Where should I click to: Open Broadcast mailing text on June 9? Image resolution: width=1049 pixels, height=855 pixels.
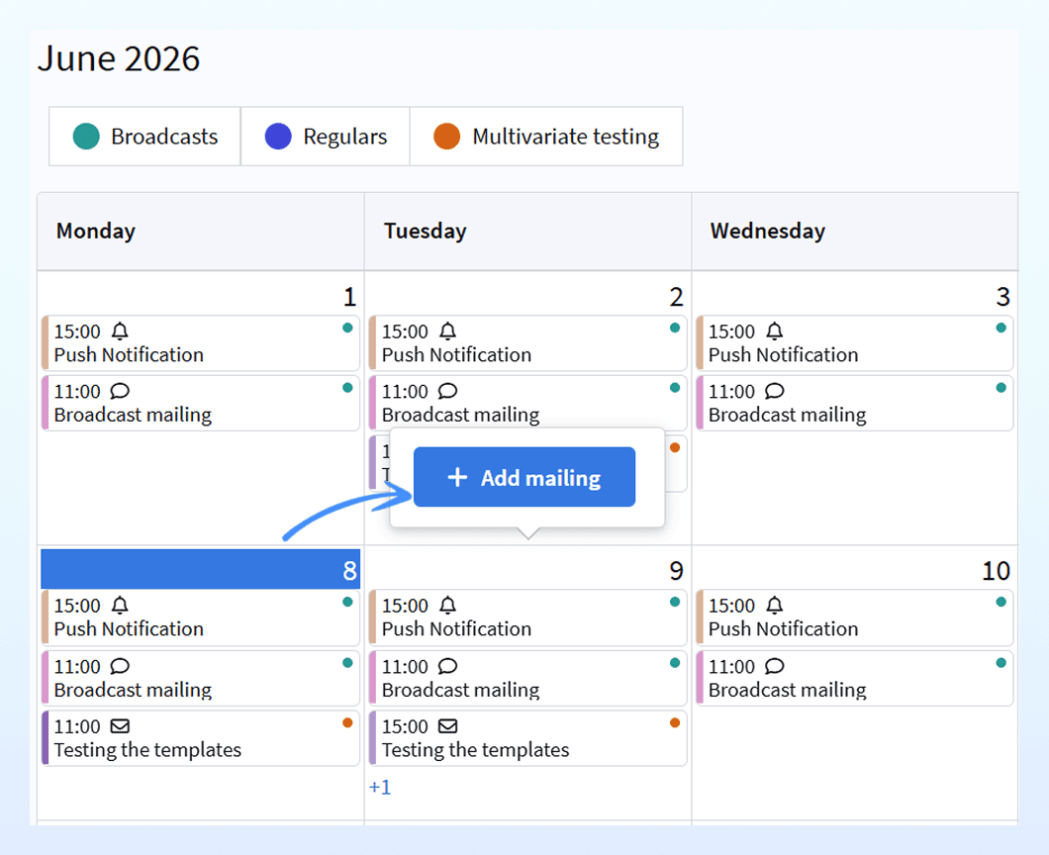(460, 690)
